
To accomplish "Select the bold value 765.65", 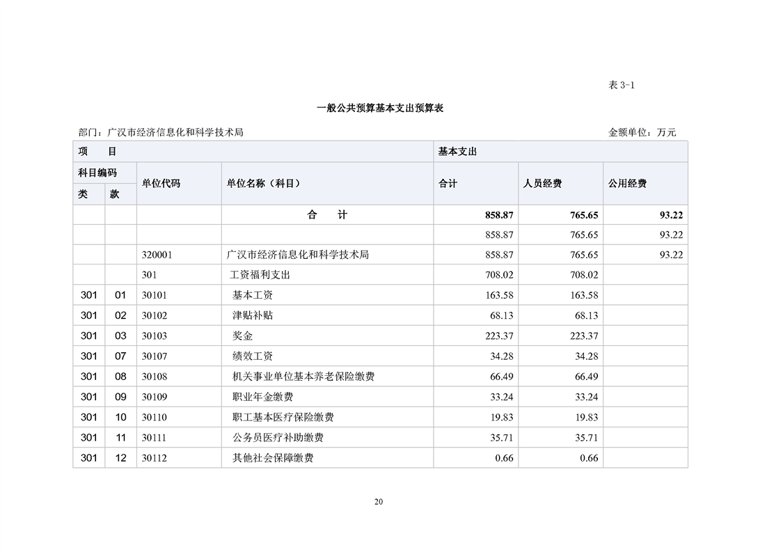I will click(x=584, y=215).
